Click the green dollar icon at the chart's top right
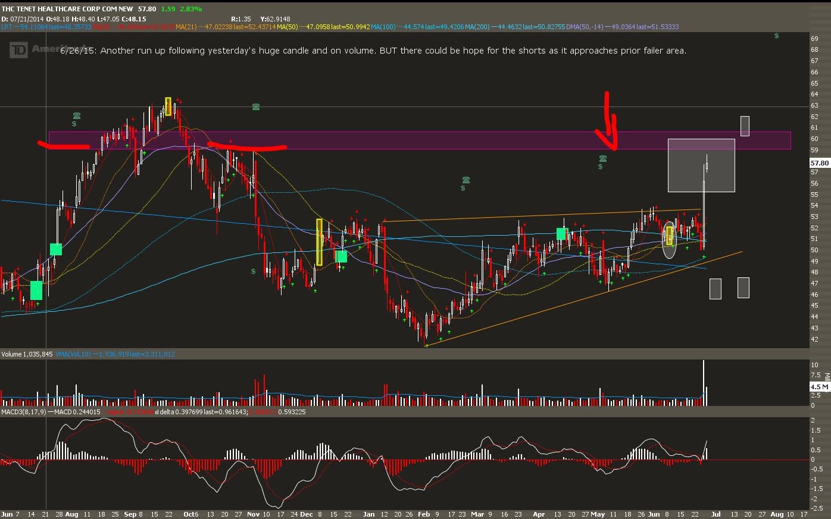This screenshot has width=831, height=519. tap(776, 36)
